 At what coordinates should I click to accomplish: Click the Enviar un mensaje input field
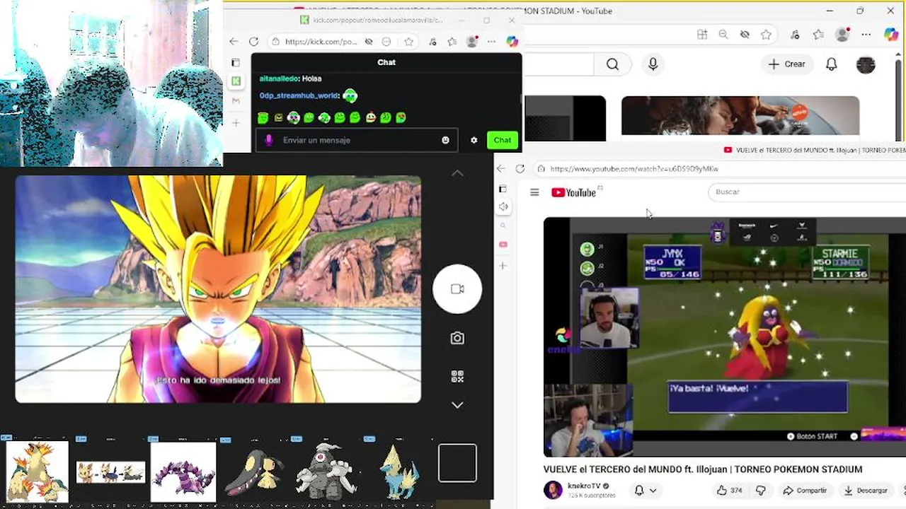point(356,140)
